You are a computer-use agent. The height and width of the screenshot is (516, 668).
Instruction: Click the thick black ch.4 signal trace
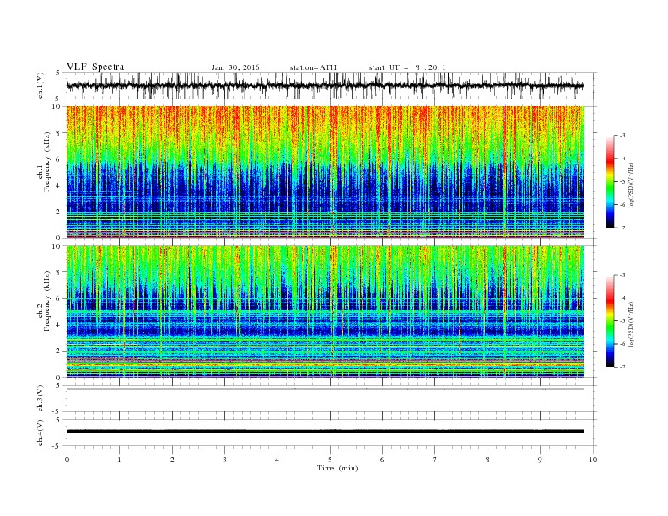tap(325, 432)
